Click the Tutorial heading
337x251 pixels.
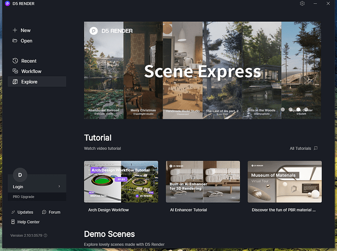pyautogui.click(x=98, y=138)
